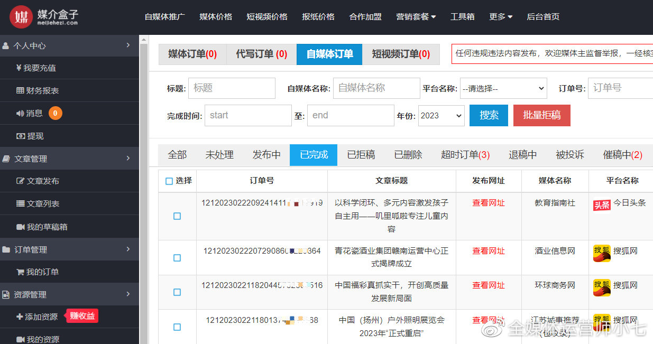This screenshot has height=344, width=653.
Task: Change the 年份 dropdown from 2023
Action: pos(441,115)
